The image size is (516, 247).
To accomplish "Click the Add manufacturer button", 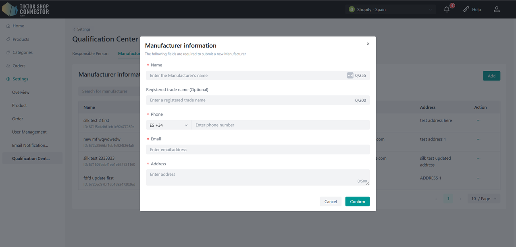I will 491,76.
